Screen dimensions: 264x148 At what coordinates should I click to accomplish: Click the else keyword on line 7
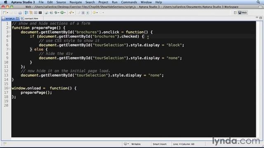(39, 49)
